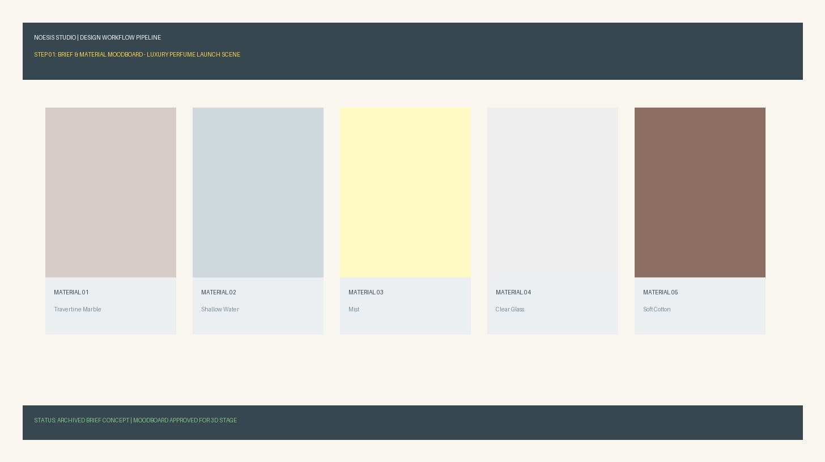Click the MATERIAL 05 label

[x=661, y=292]
